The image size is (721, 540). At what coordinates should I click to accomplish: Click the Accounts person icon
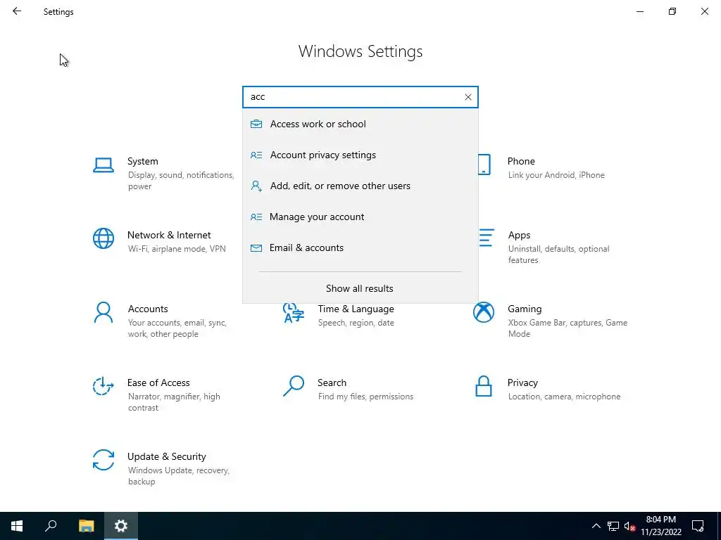pos(104,313)
